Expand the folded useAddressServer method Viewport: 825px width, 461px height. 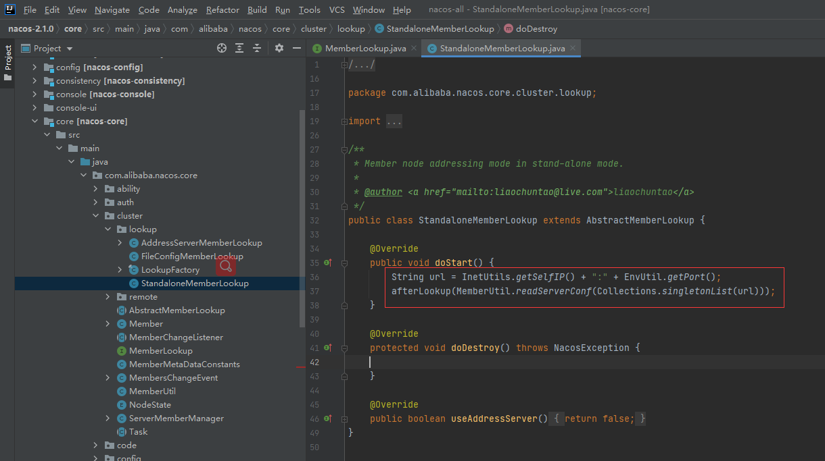(x=344, y=418)
